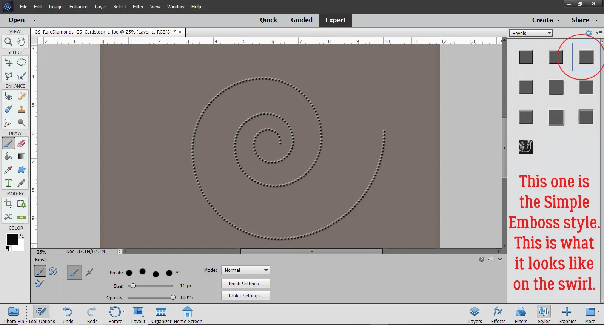
Task: Select the Eraser tool
Action: tap(22, 144)
